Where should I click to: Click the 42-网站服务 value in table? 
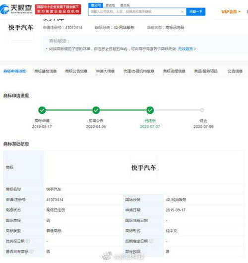pos(176,199)
